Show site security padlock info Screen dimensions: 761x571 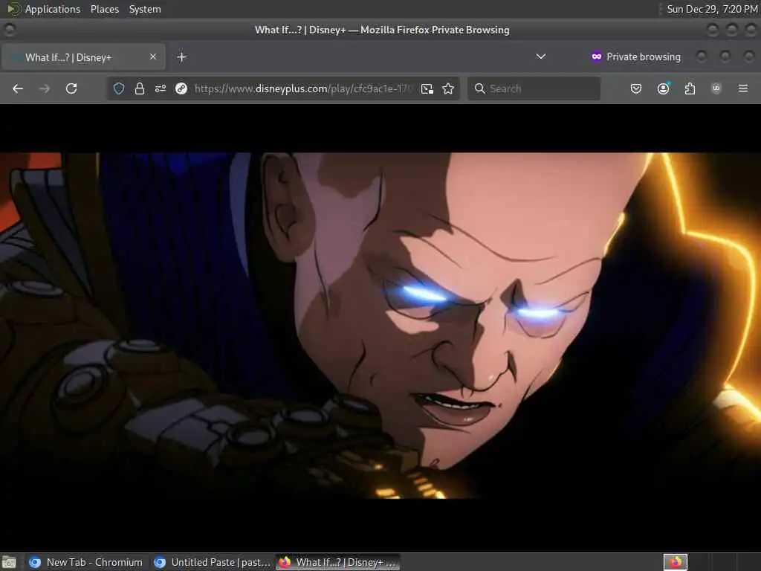[x=140, y=88]
